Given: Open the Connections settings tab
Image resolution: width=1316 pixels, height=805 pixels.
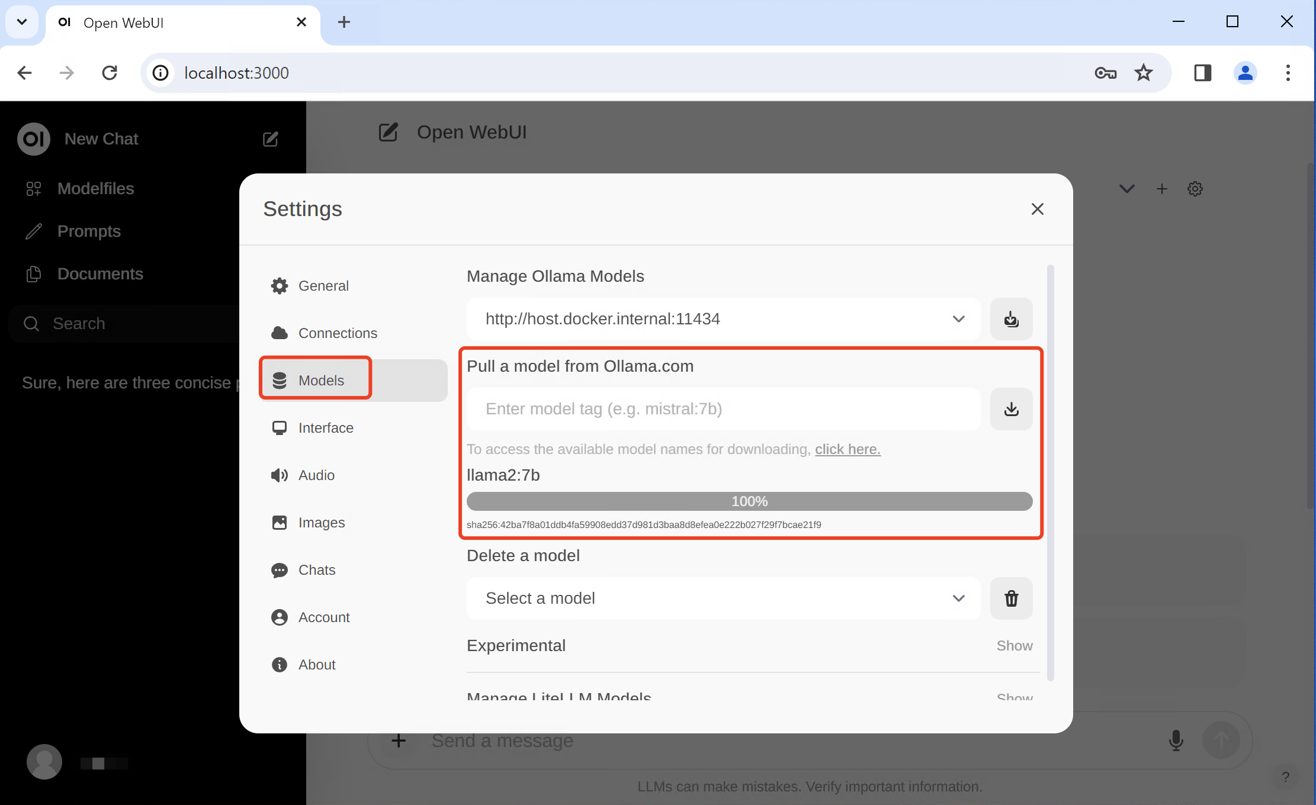Looking at the screenshot, I should click(338, 333).
